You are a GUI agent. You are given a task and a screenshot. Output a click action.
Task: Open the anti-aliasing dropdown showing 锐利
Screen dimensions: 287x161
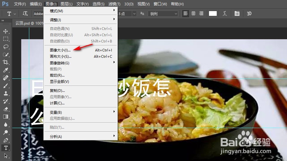point(163,14)
